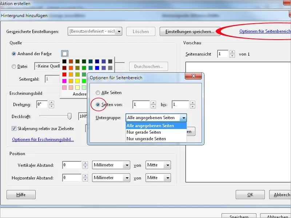Image resolution: width=291 pixels, height=218 pixels.
Task: Pick the dark gray swatch in top row
Action: [x=110, y=61]
